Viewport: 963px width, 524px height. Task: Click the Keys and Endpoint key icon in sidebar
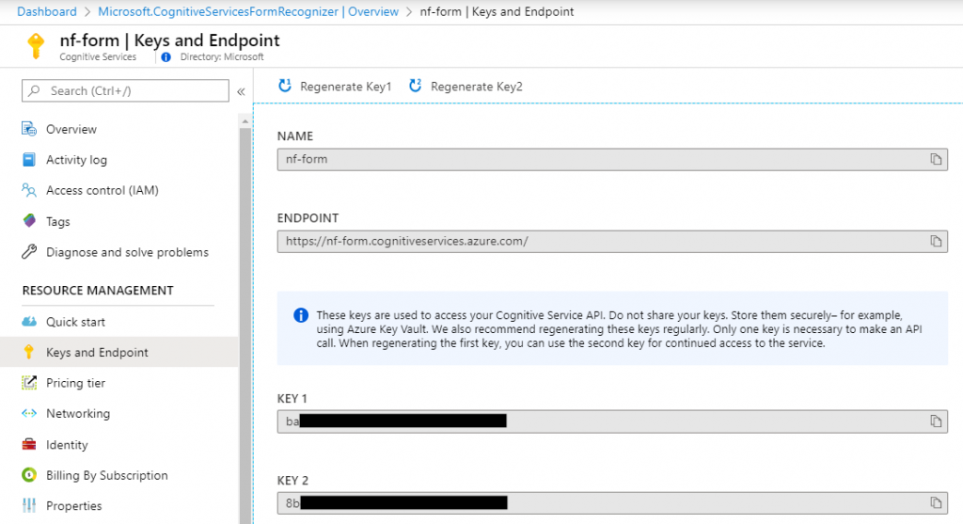29,352
